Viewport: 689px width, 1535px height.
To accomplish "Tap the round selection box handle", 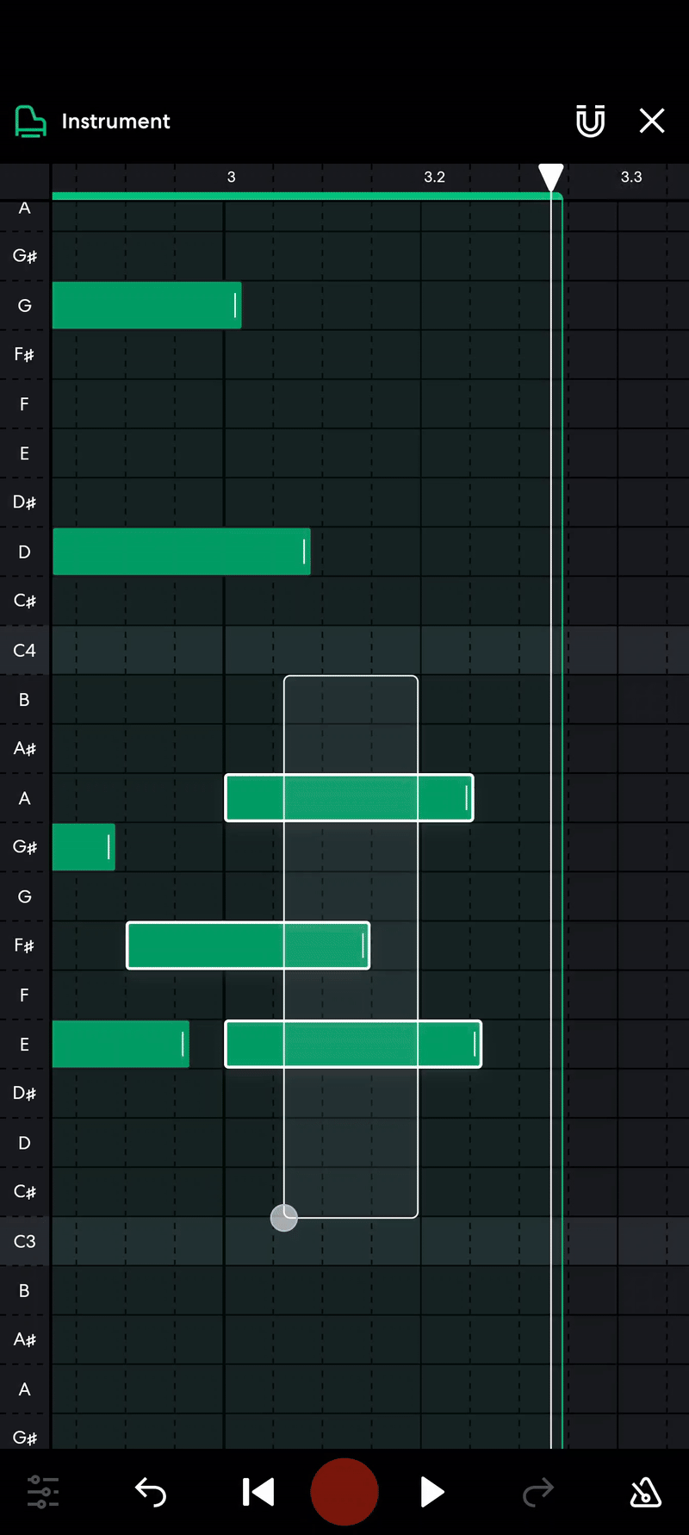I will point(284,1217).
